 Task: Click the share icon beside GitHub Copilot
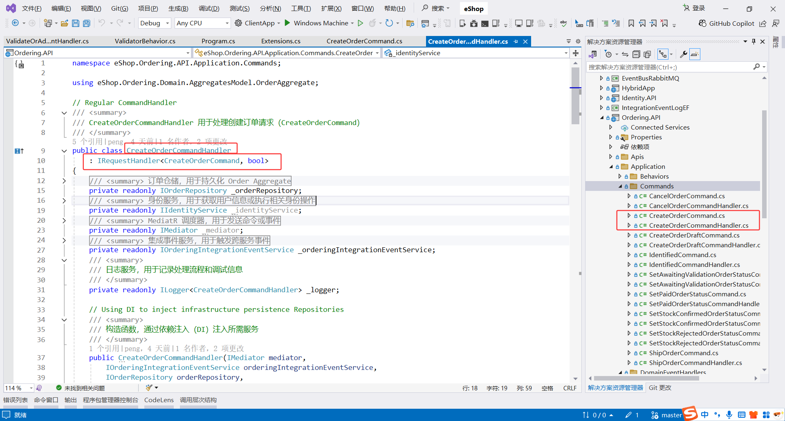[763, 23]
